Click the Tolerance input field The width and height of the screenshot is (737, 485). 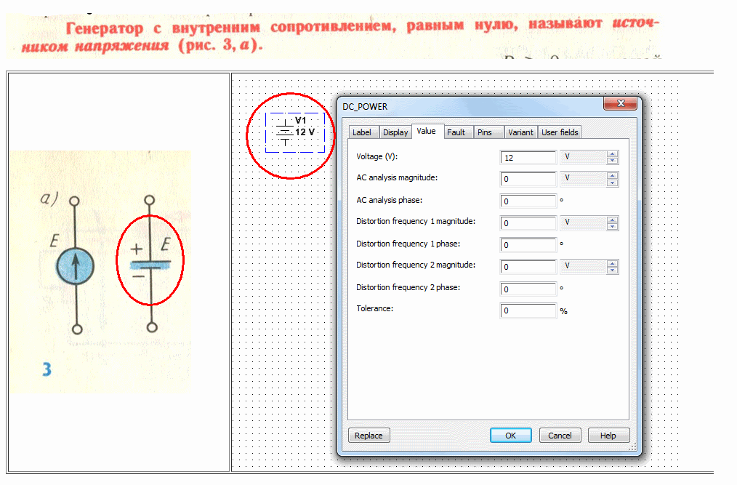click(x=528, y=311)
